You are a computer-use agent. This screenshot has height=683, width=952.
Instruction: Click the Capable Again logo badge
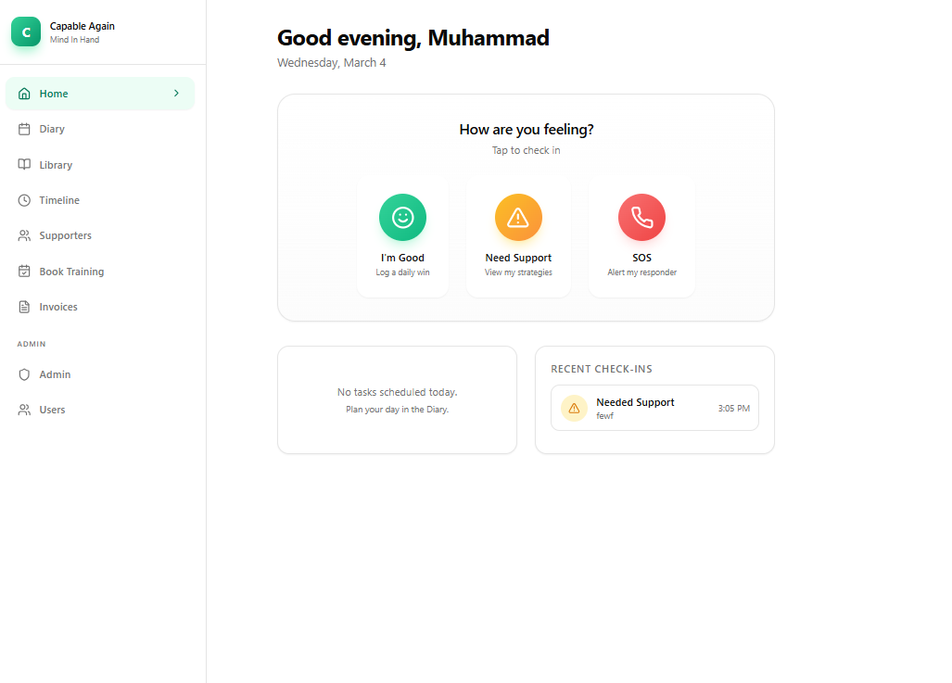(x=25, y=32)
